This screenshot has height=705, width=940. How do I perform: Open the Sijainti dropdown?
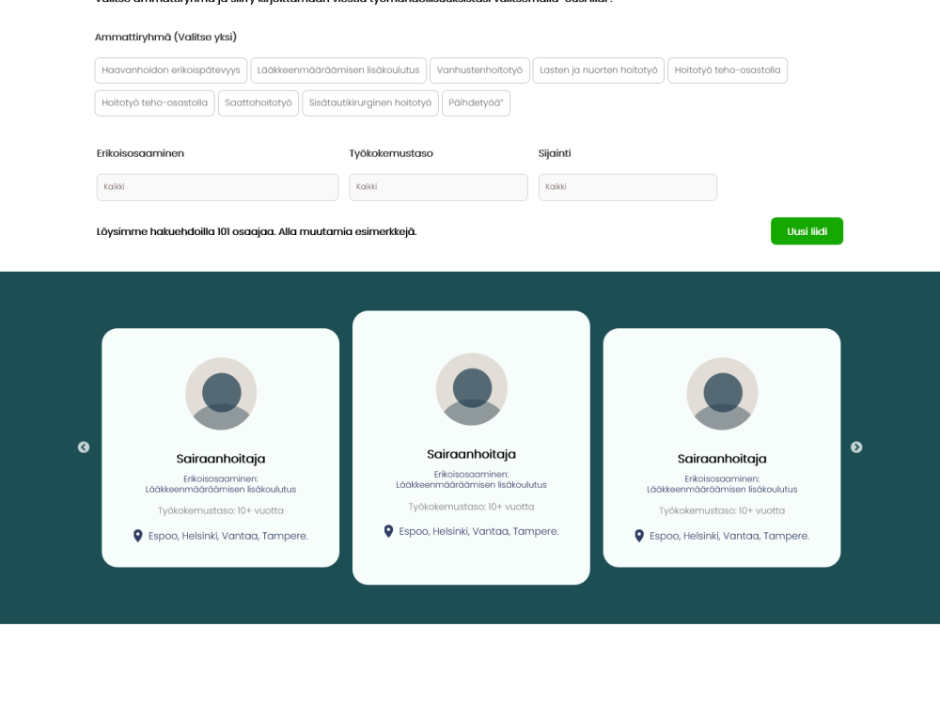(627, 186)
